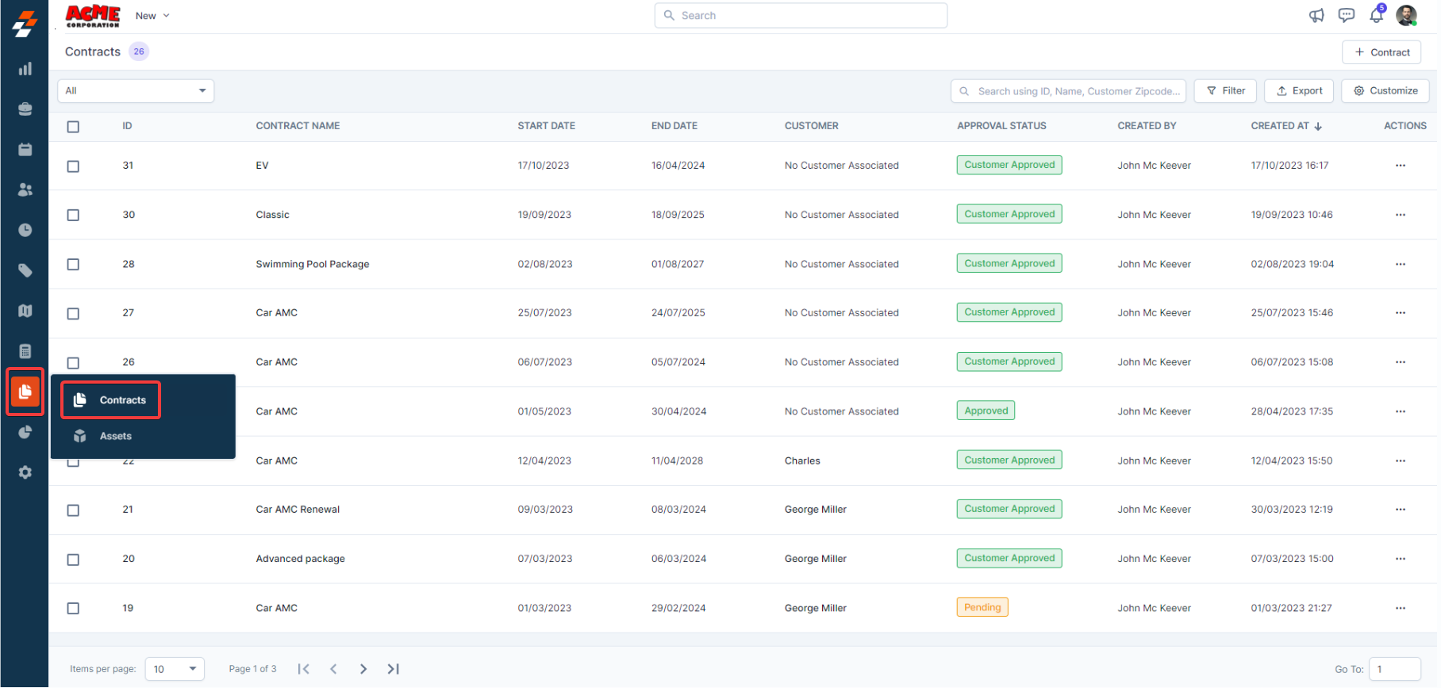Choose Contracts in the flyout menu
1441x688 pixels.
tap(122, 400)
